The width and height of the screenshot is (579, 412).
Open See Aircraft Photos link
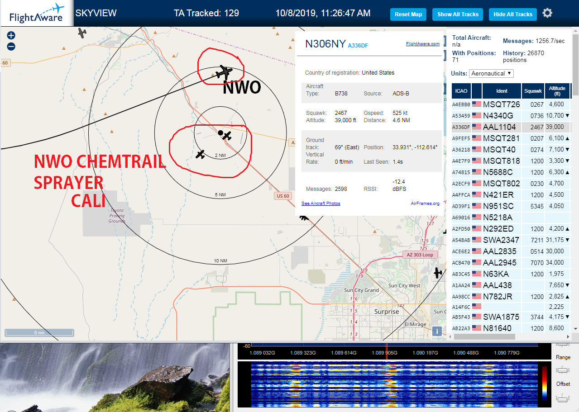321,204
